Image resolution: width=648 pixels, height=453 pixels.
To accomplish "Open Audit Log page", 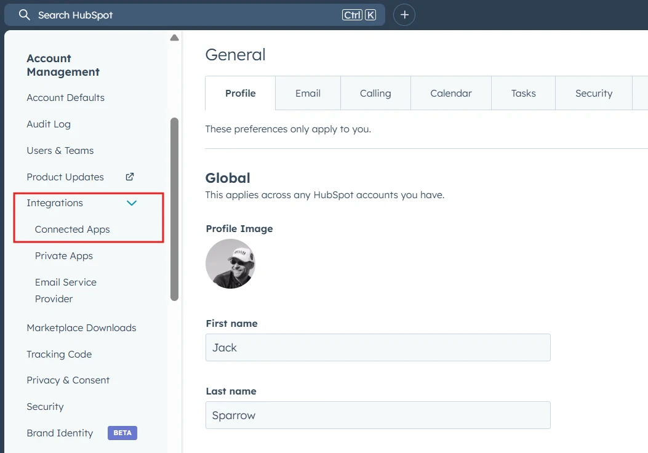I will click(49, 124).
